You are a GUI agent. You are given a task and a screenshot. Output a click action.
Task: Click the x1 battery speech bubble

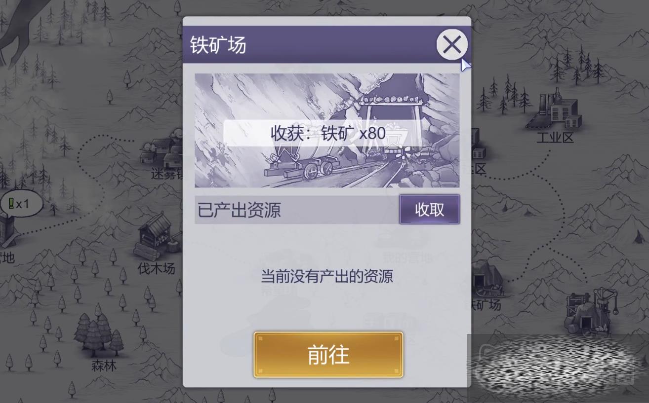click(21, 203)
